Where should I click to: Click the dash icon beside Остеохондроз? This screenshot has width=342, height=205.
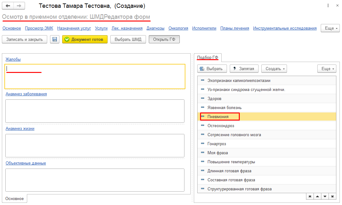pos(203,126)
